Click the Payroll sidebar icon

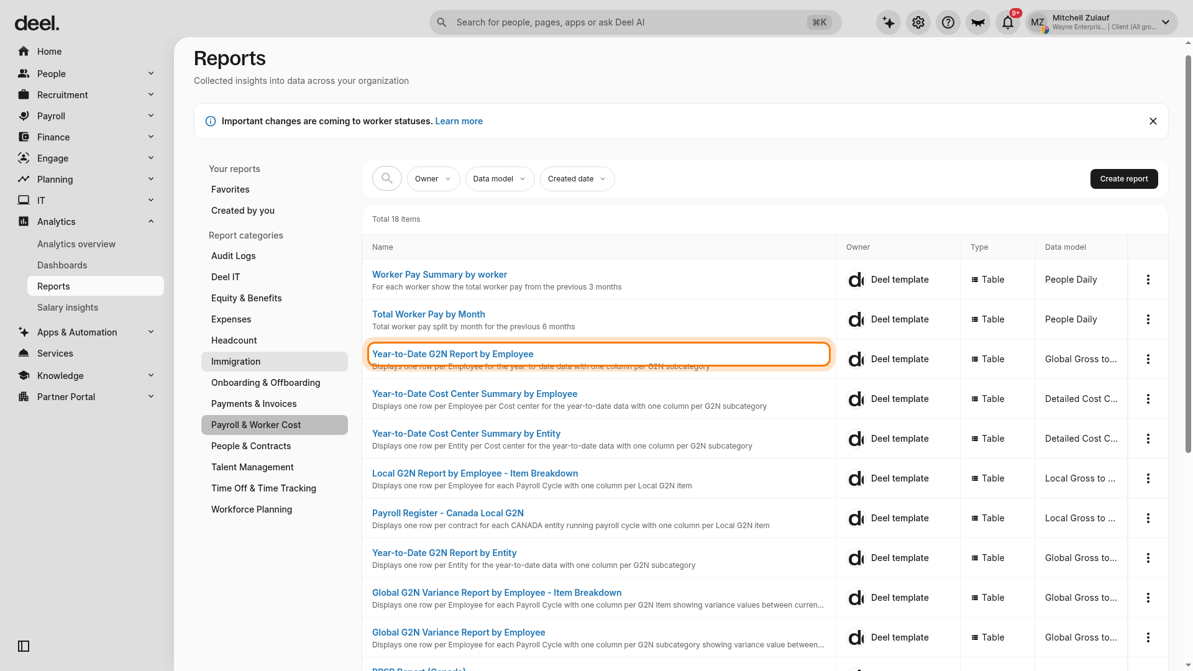point(24,116)
